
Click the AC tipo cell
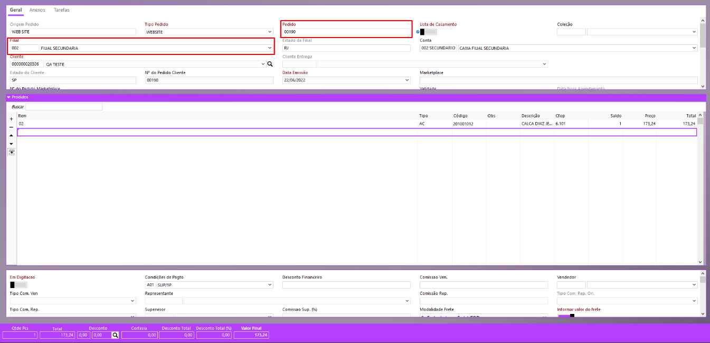click(434, 124)
